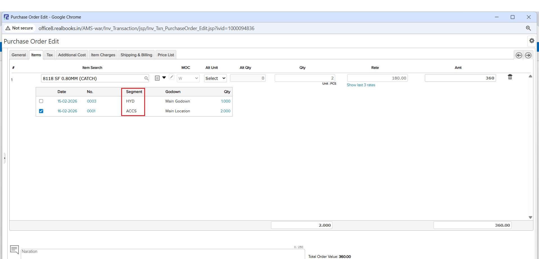Screen dimensions: 539x259
Task: Click the magnifier icon in Item Search
Action: pos(146,78)
